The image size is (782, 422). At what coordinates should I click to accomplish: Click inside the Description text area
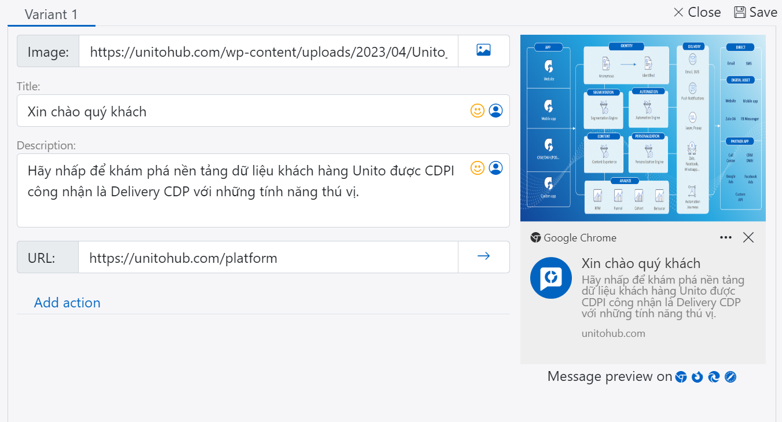243,197
